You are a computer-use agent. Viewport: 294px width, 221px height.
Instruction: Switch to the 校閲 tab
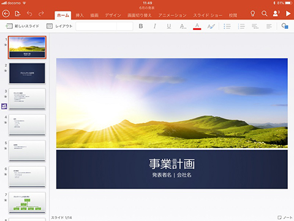(x=233, y=15)
